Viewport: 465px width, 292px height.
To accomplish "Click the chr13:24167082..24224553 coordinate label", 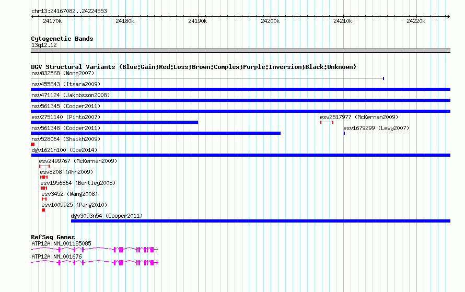I will [x=69, y=11].
